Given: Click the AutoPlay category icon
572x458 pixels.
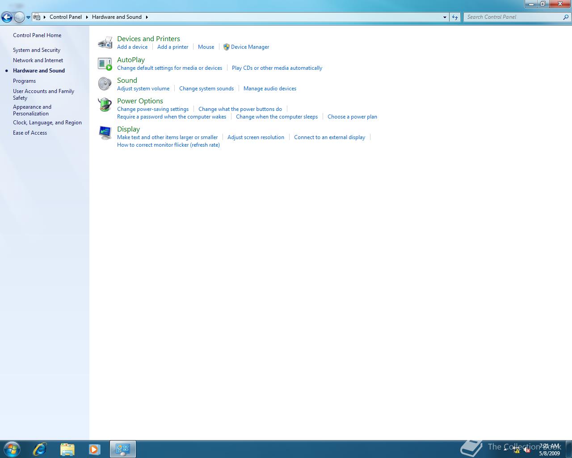Looking at the screenshot, I should tap(105, 64).
